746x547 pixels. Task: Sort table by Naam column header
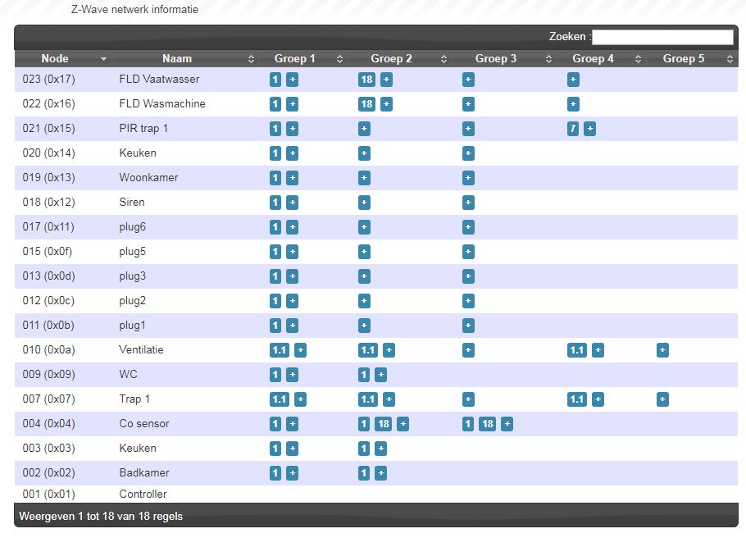click(x=177, y=59)
